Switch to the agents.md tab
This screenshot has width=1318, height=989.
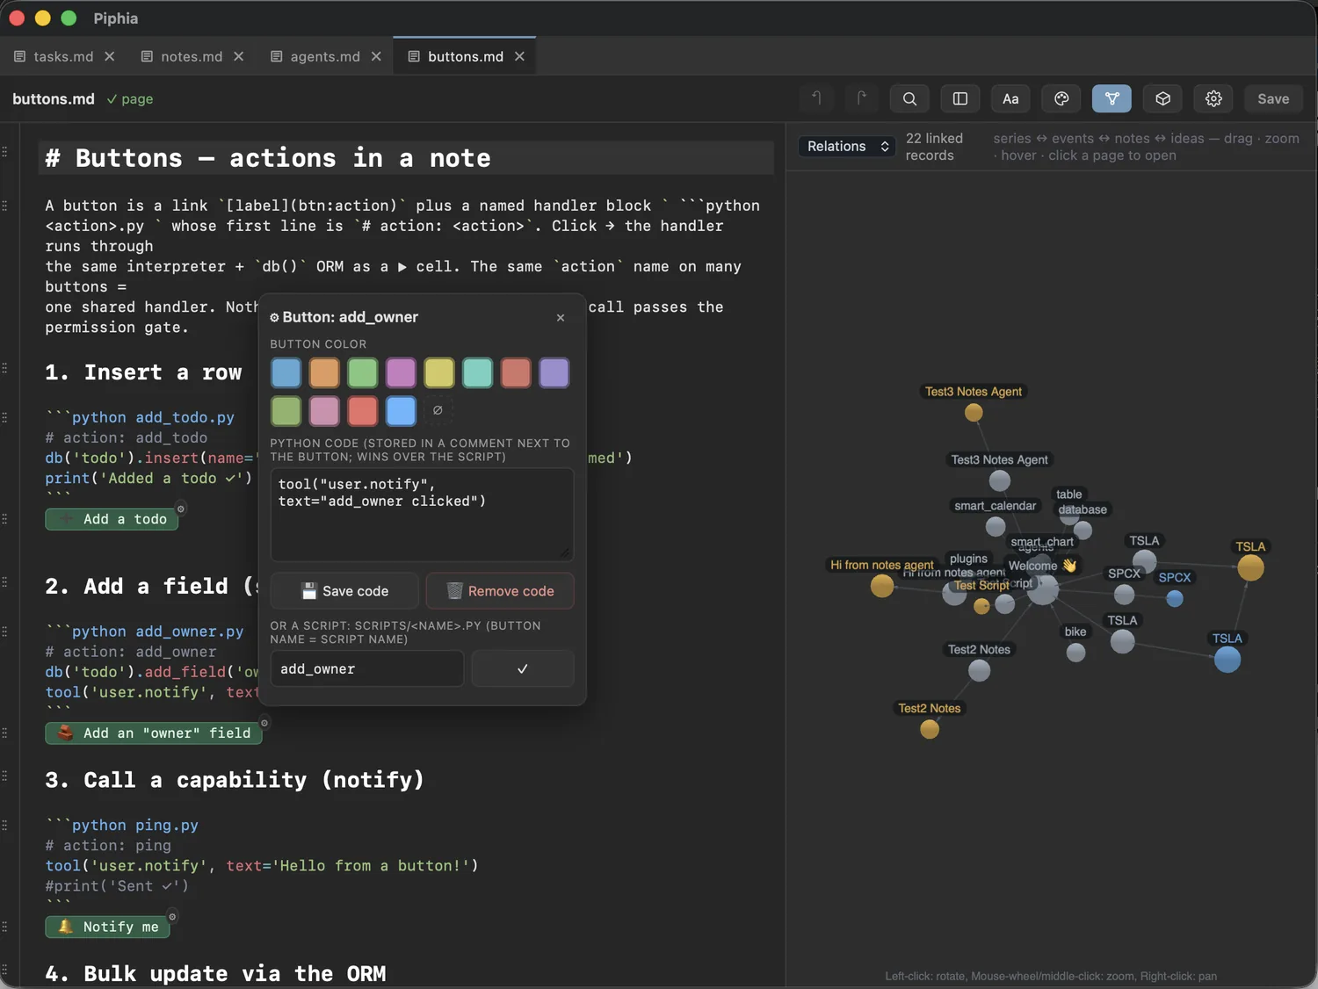click(325, 56)
